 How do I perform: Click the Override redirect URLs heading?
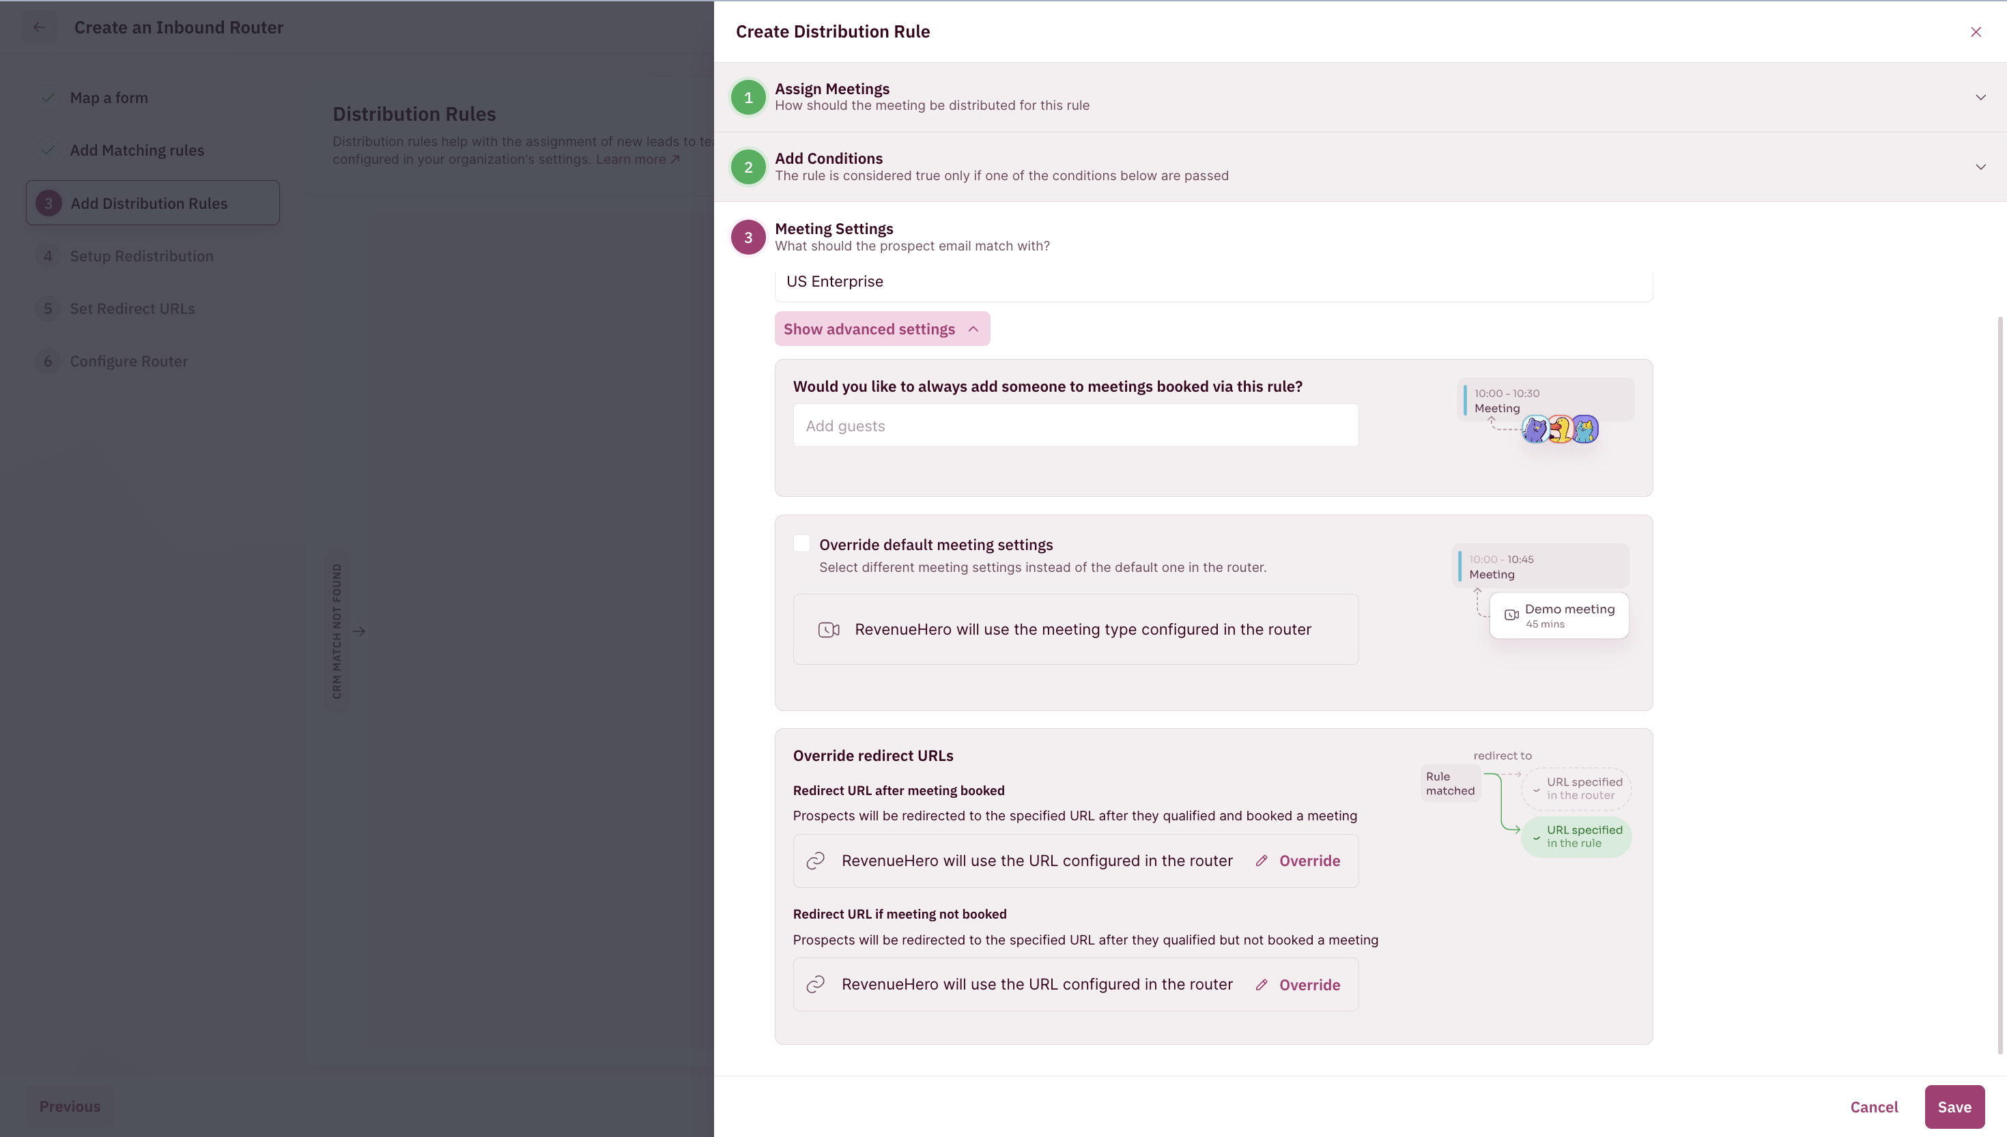click(x=873, y=756)
